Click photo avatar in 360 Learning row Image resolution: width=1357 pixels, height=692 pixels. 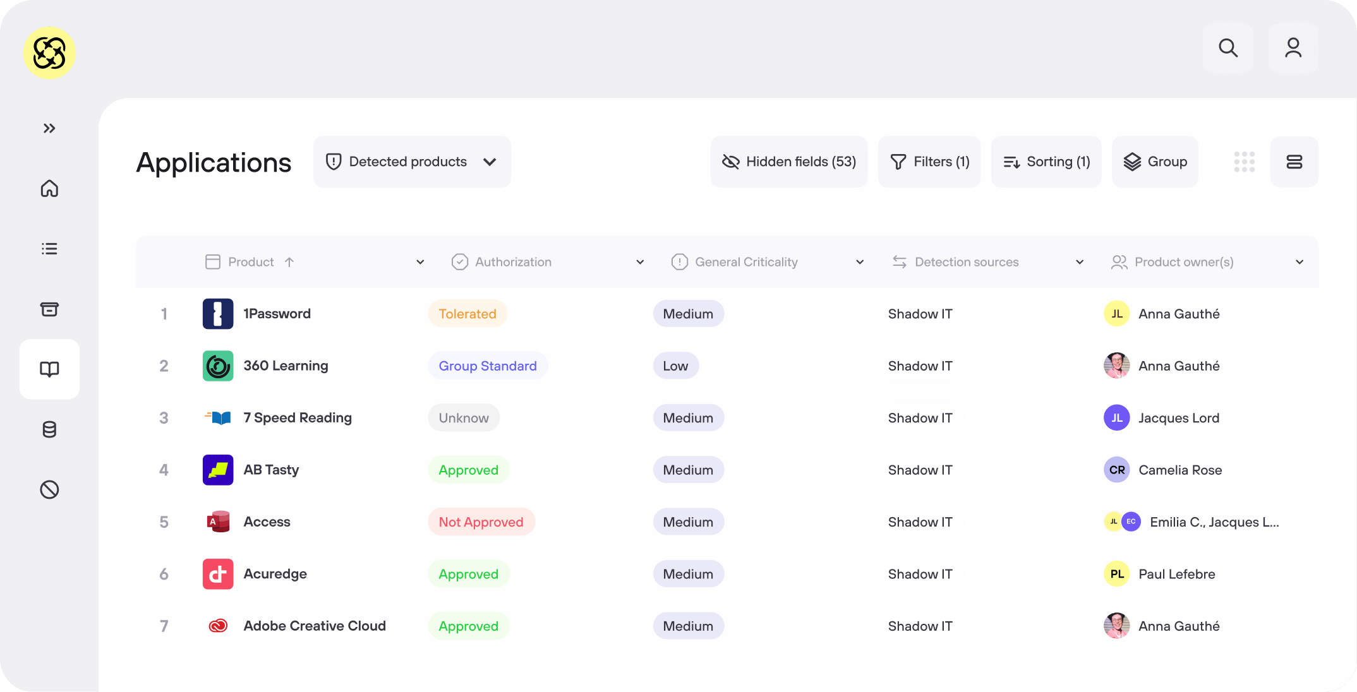point(1117,366)
